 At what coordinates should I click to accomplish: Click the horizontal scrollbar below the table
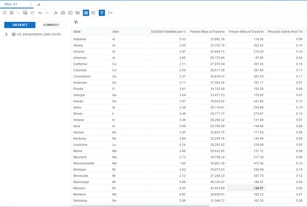pyautogui.click(x=141, y=205)
